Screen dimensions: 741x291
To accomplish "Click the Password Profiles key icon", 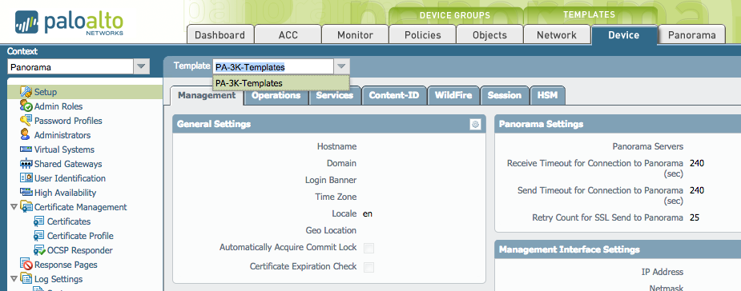I will (x=26, y=121).
